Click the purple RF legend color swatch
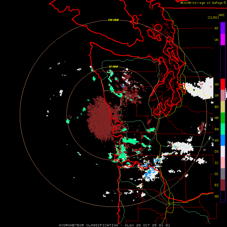Image resolution: width=227 pixels, height=227 pixels. [223, 28]
